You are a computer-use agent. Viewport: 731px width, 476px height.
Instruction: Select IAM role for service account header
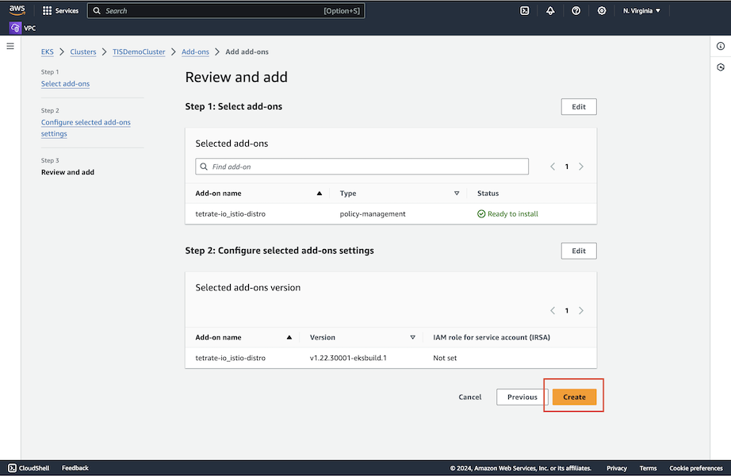pos(492,337)
